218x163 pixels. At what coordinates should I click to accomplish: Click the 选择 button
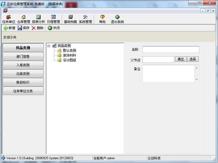[x=193, y=59]
